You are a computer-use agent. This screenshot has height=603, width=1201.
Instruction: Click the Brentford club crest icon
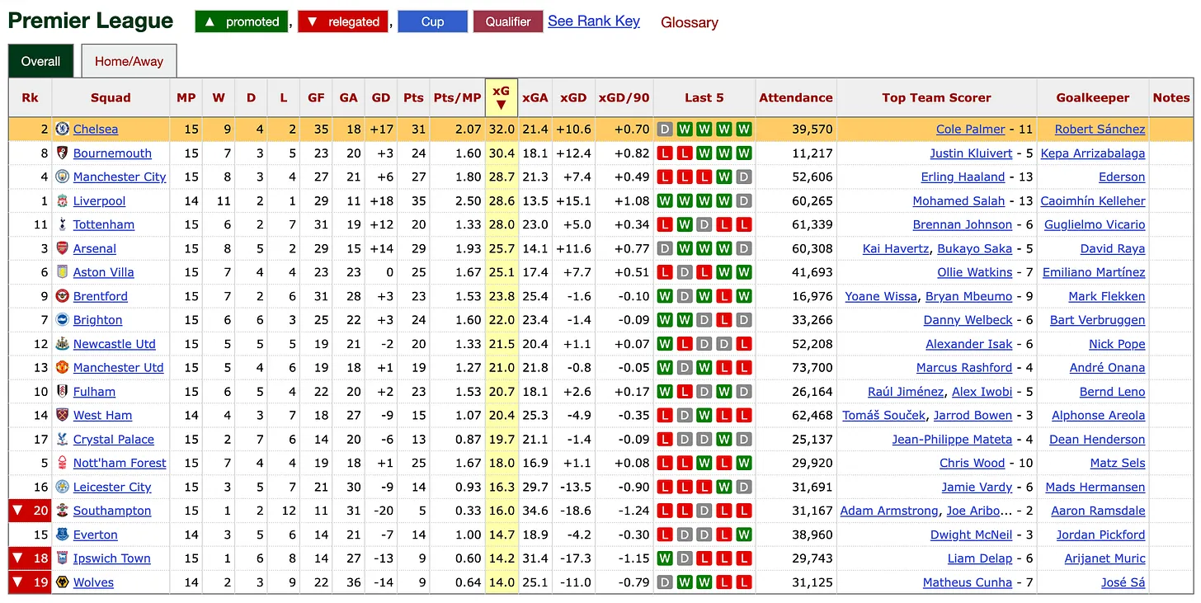pos(62,296)
